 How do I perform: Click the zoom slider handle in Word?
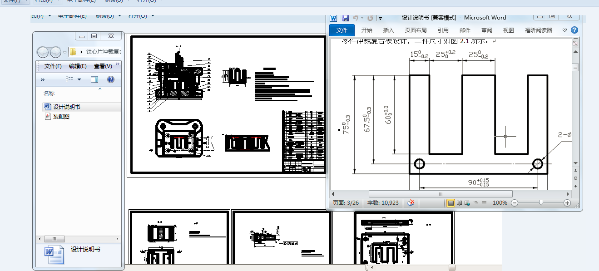point(541,203)
